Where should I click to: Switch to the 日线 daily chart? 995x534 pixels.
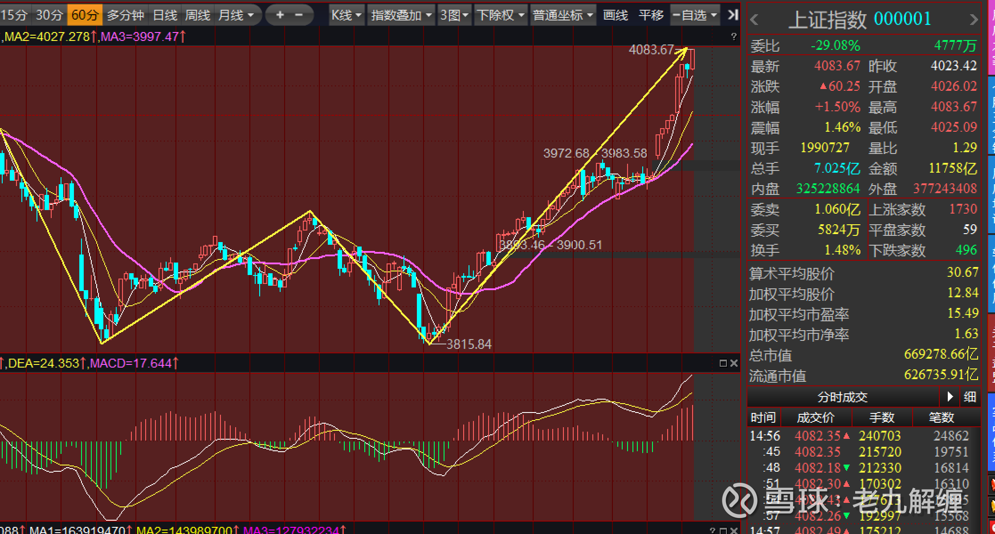point(165,15)
